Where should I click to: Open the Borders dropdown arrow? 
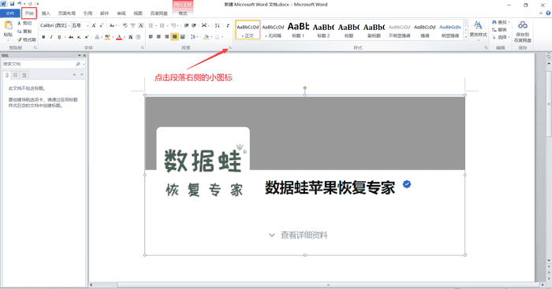pos(222,36)
